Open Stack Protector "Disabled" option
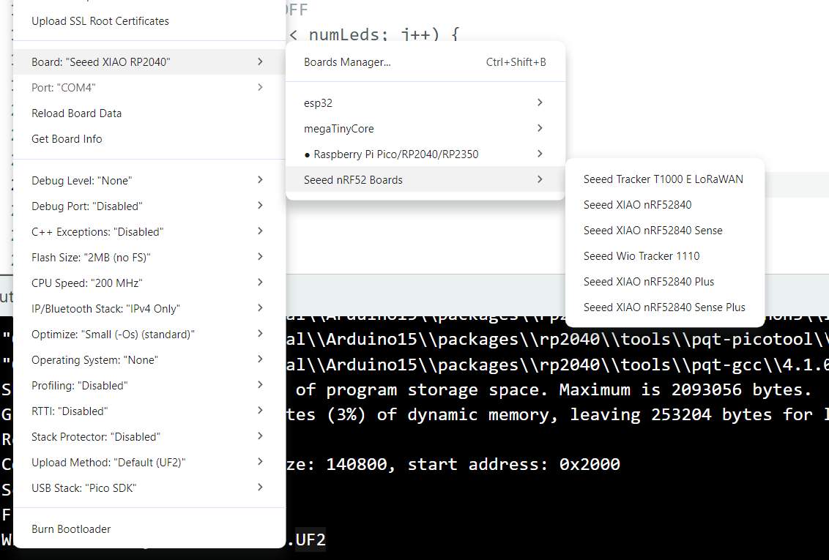Viewport: 829px width, 560px height. pos(149,436)
